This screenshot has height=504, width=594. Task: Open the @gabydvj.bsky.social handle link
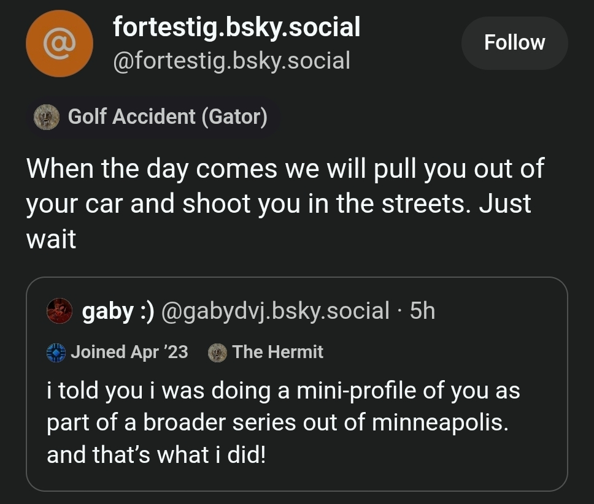pyautogui.click(x=274, y=311)
